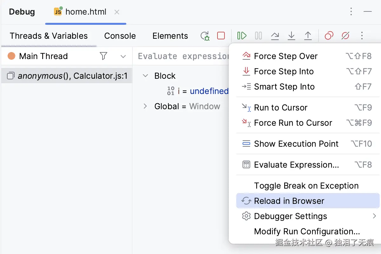Click the Step Into icon
This screenshot has width=381, height=254.
tap(291, 36)
